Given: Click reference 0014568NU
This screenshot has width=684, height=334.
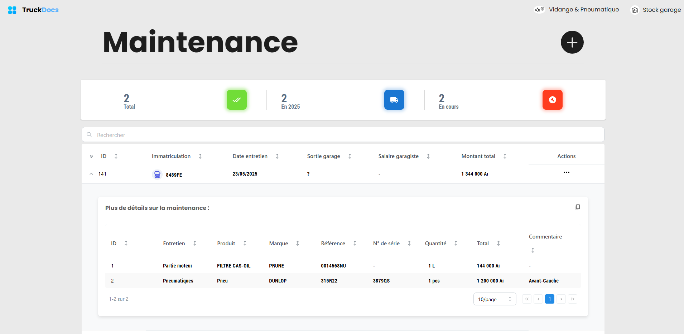Looking at the screenshot, I should [333, 266].
